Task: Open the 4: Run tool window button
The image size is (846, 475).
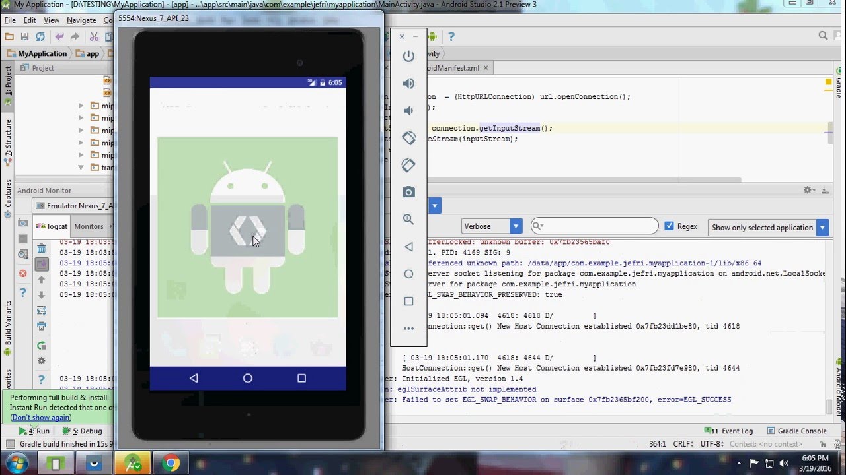Action: 34,431
